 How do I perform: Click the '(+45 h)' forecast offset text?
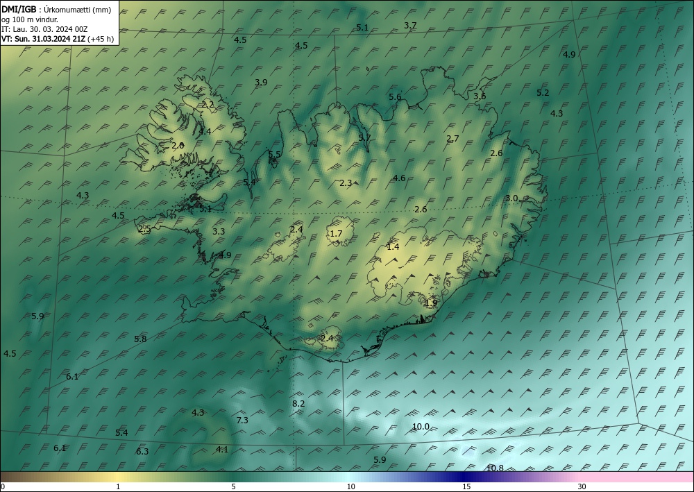click(x=101, y=39)
